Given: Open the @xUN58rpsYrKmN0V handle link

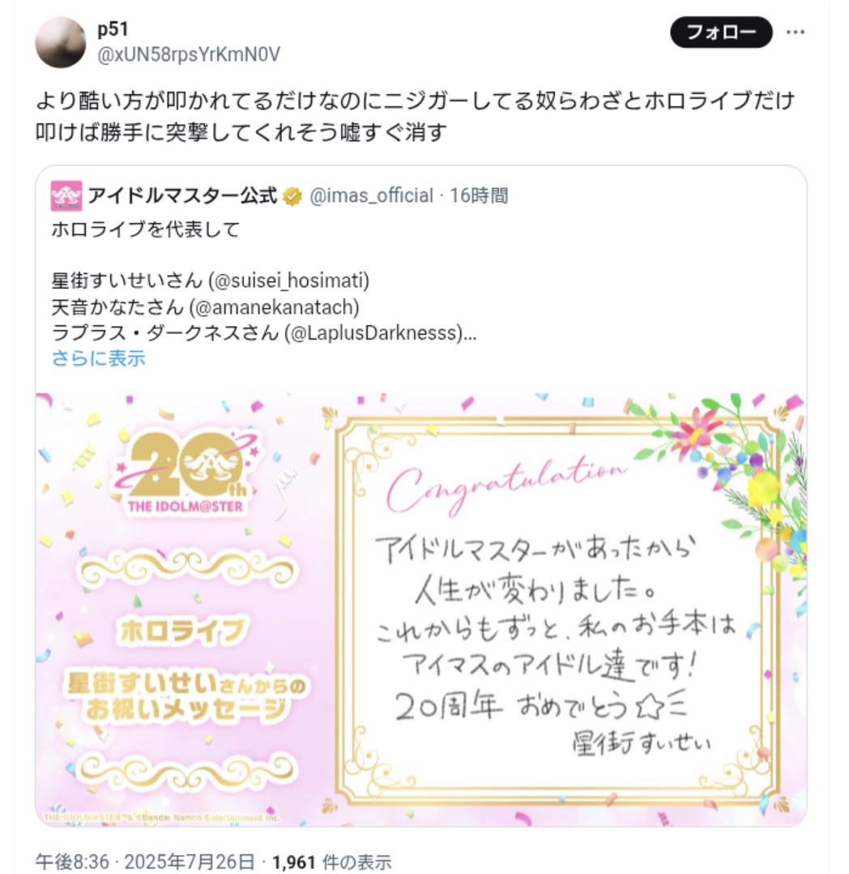Looking at the screenshot, I should coord(188,54).
